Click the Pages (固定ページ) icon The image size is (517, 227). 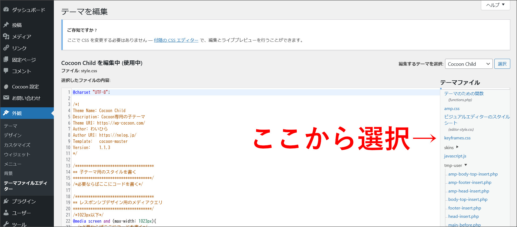[x=6, y=60]
